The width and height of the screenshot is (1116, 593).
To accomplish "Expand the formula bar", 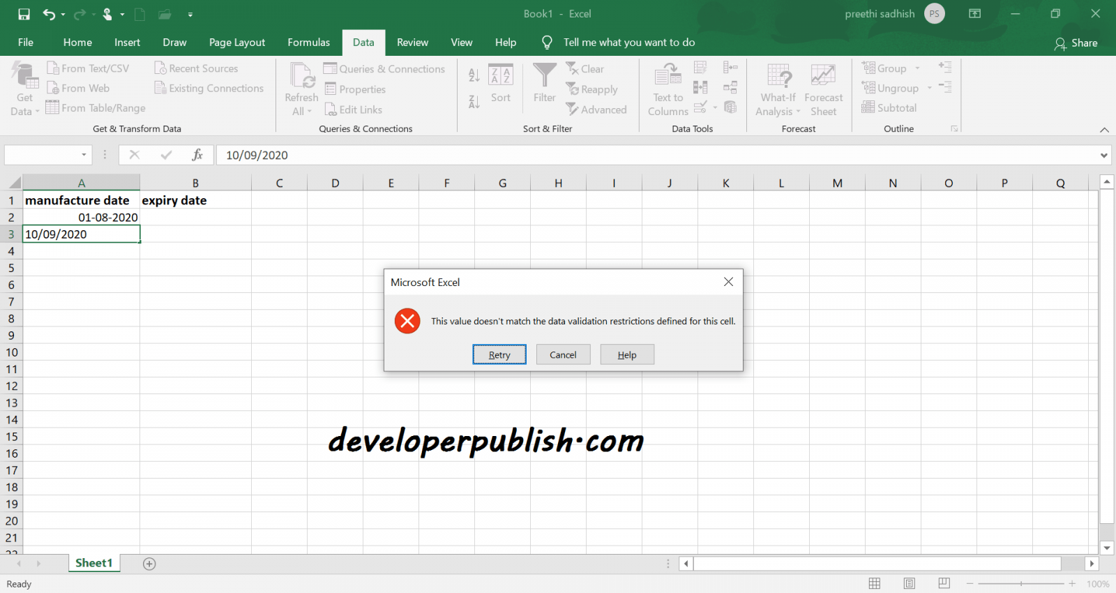I will 1104,156.
